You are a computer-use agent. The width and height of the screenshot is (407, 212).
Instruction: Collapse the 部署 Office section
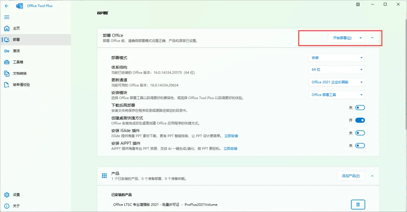point(372,38)
